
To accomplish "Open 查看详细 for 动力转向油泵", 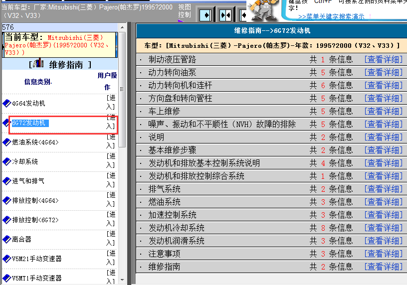I will pos(384,72).
